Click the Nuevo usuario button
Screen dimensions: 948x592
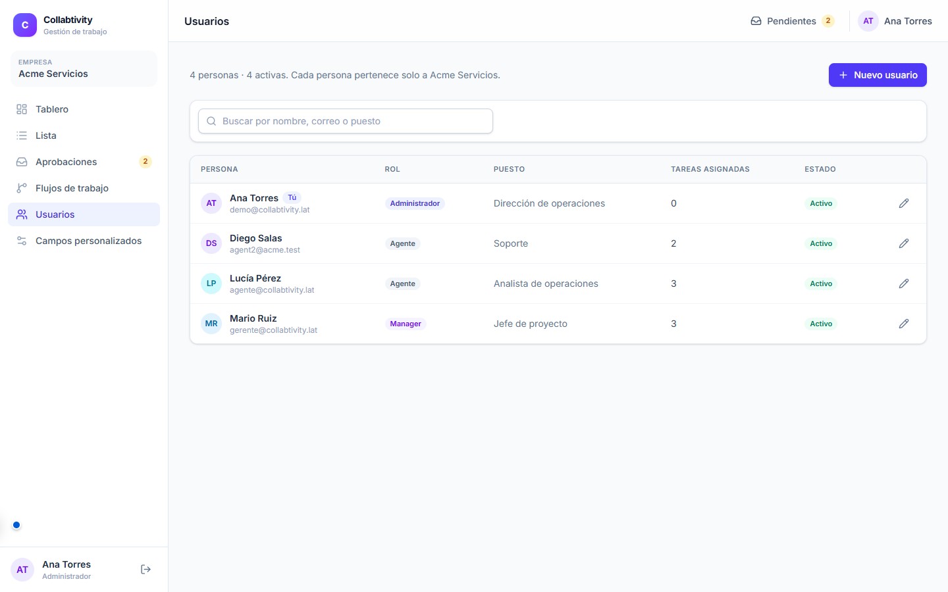pos(878,75)
